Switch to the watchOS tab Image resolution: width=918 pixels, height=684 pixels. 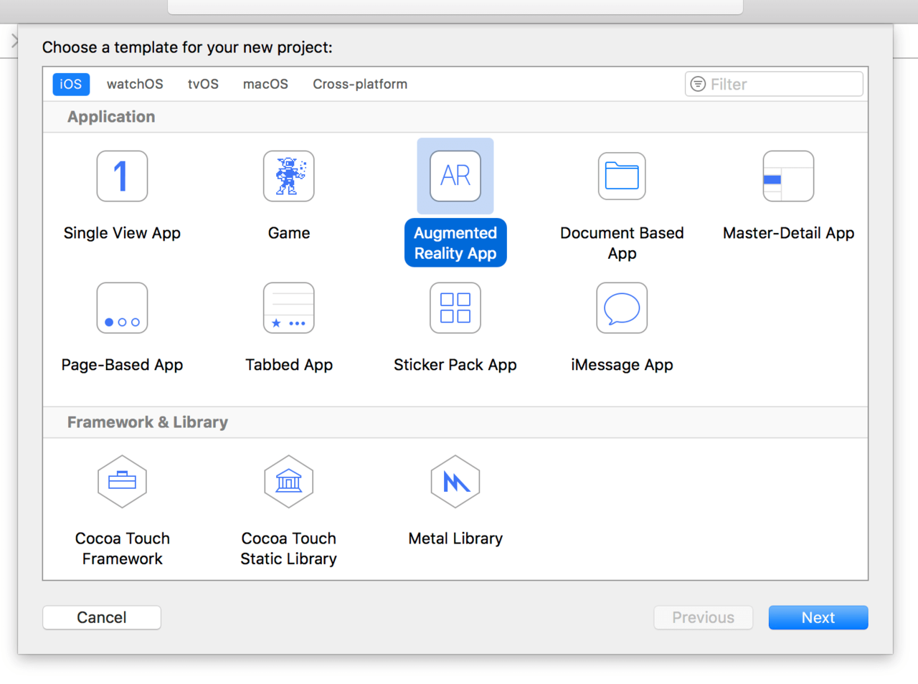[x=135, y=84]
